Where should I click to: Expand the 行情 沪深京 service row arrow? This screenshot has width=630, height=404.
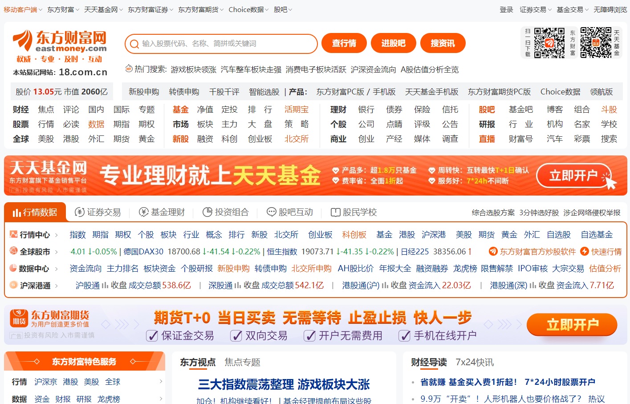point(161,382)
